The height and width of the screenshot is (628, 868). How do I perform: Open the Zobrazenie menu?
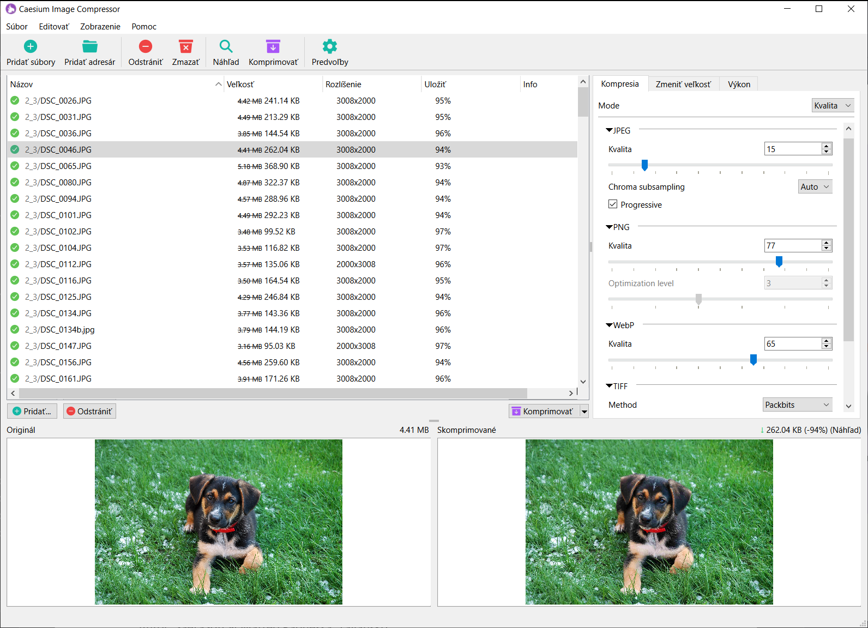[x=100, y=27]
